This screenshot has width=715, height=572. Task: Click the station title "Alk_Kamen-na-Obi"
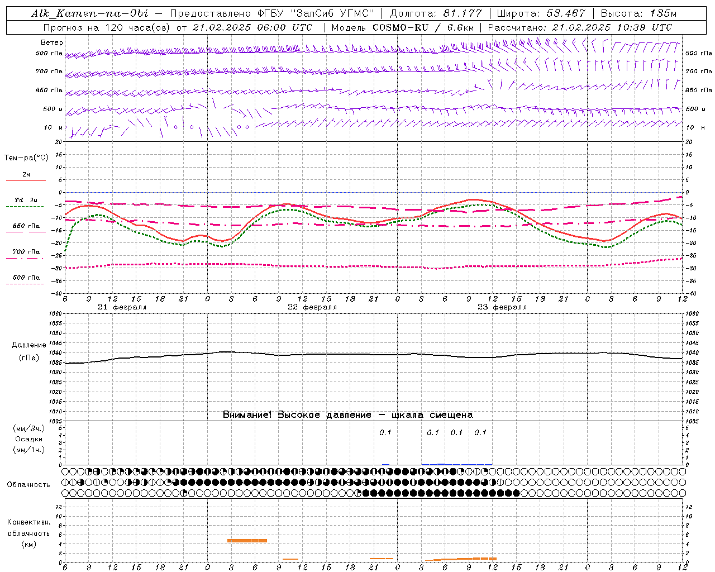point(90,13)
